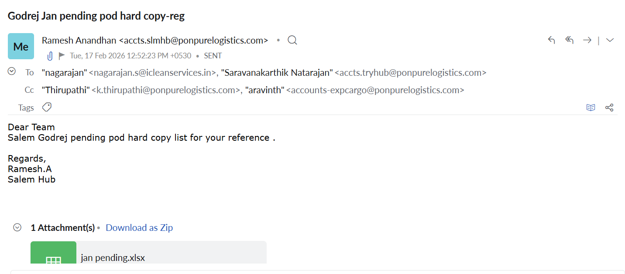This screenshot has height=274, width=625.
Task: Click Thirupathi Cc recipient
Action: pyautogui.click(x=65, y=90)
